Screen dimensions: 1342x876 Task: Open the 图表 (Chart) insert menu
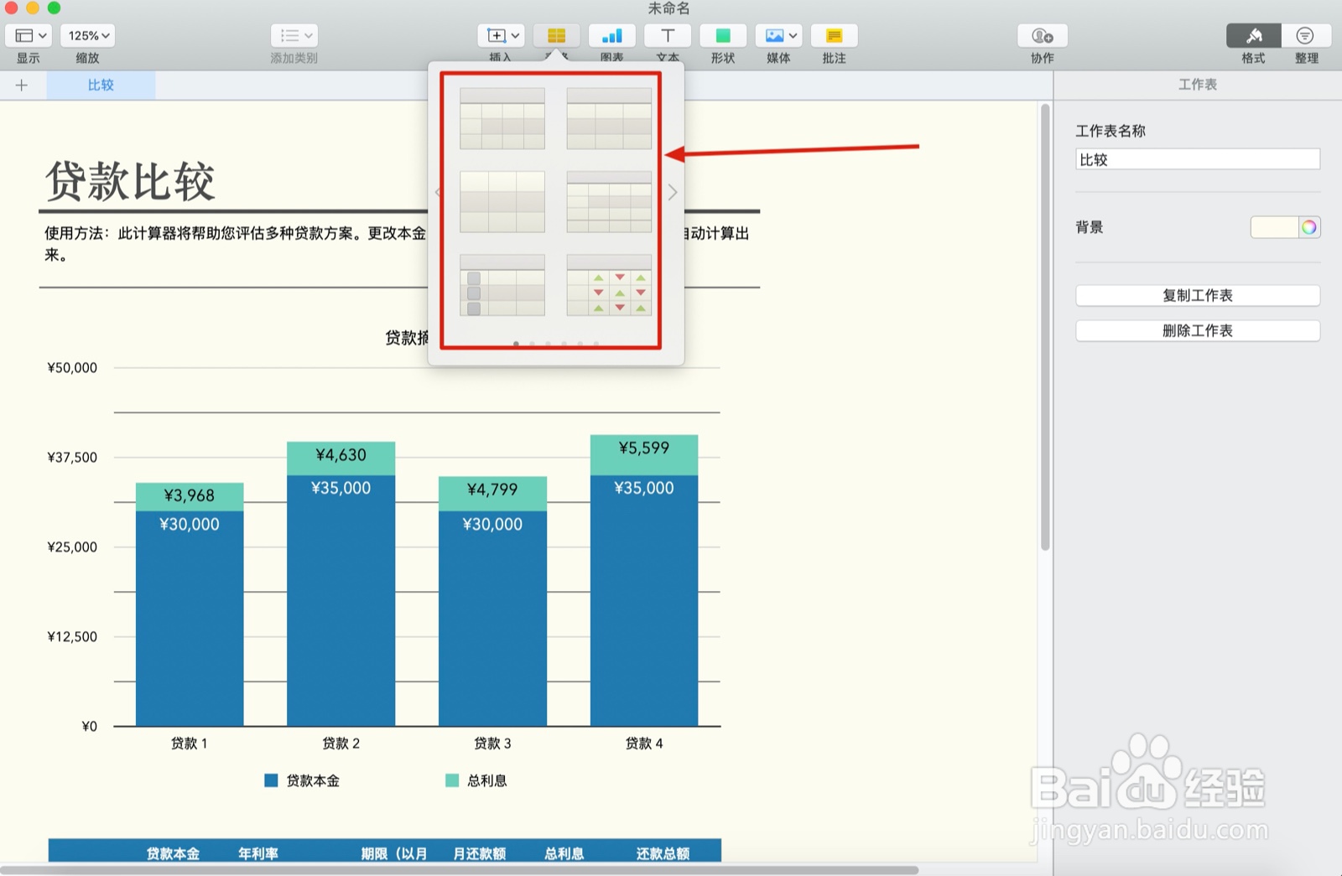click(x=611, y=36)
